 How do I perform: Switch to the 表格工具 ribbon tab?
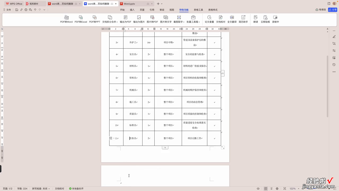198,10
